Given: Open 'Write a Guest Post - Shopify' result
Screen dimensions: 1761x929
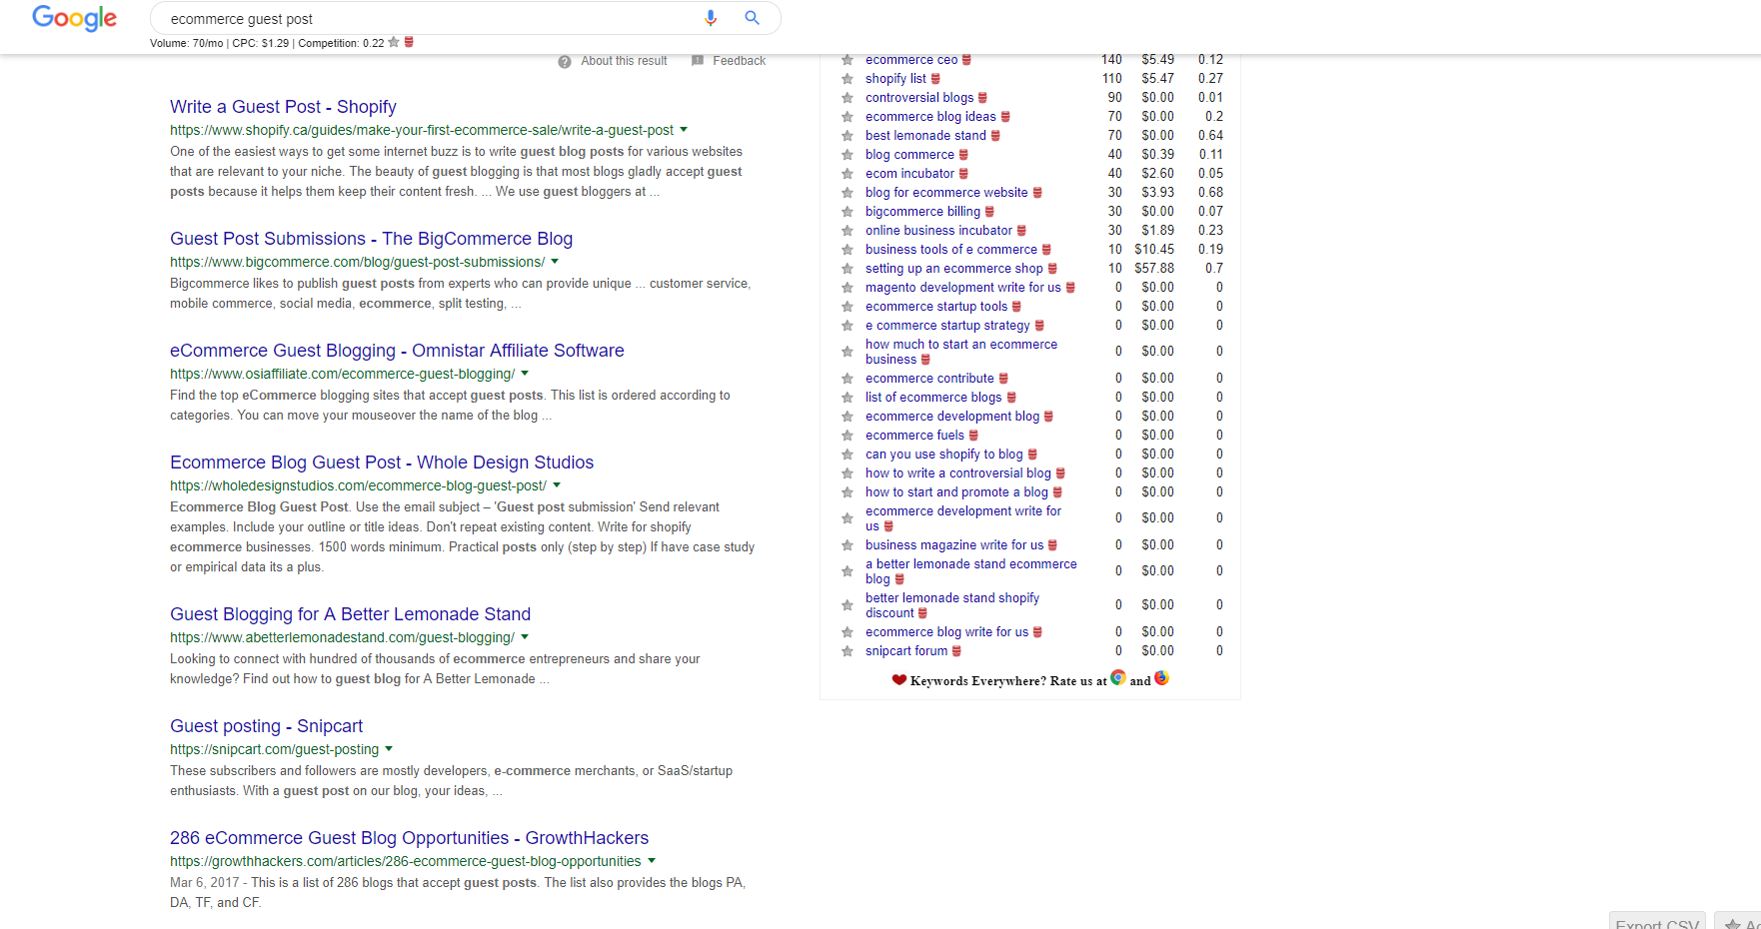Looking at the screenshot, I should 283,107.
